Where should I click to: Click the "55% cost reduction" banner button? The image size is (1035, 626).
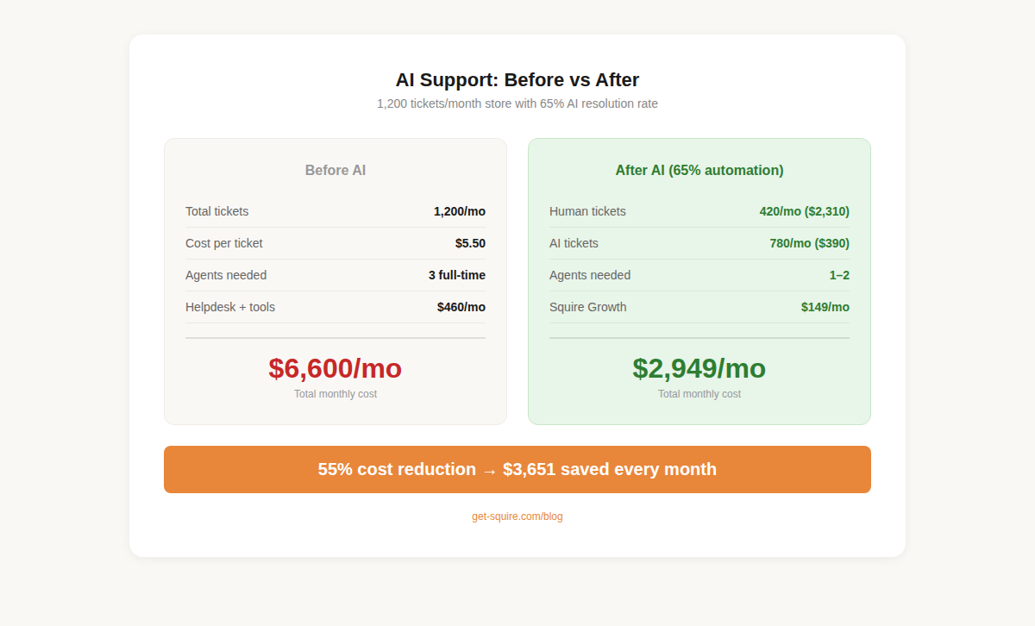(517, 469)
